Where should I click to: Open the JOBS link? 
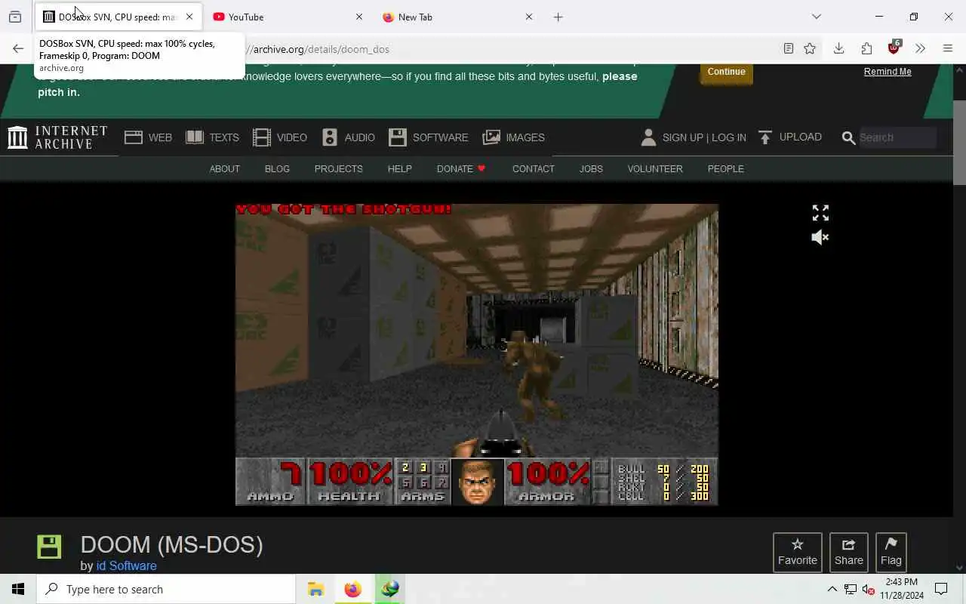point(591,169)
